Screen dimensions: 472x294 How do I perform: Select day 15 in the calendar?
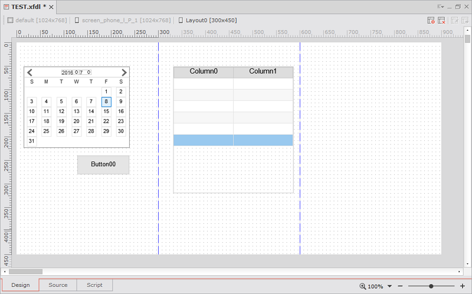click(106, 111)
